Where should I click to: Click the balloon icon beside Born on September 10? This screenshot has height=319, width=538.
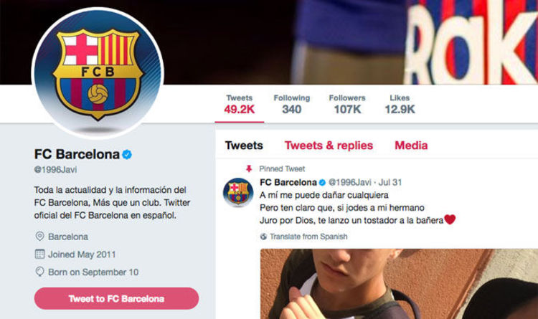click(x=39, y=272)
